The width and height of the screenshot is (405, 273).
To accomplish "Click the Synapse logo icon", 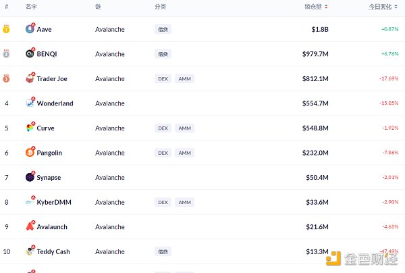I will click(x=30, y=177).
